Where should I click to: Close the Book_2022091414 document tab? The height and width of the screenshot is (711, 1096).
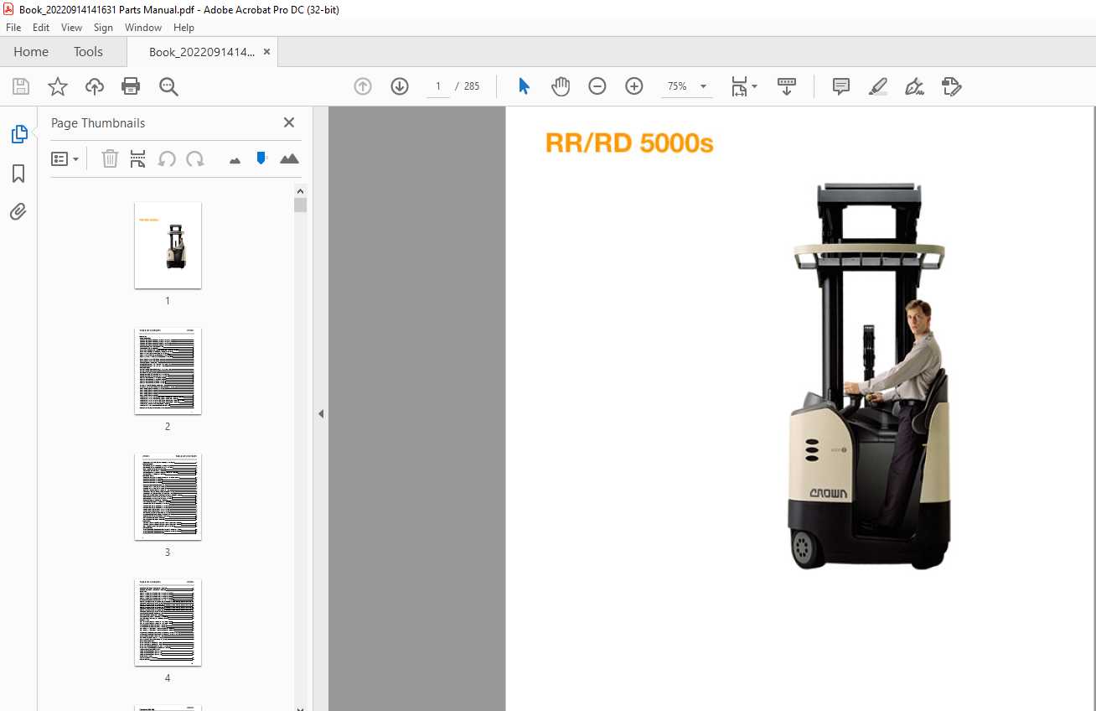click(266, 52)
